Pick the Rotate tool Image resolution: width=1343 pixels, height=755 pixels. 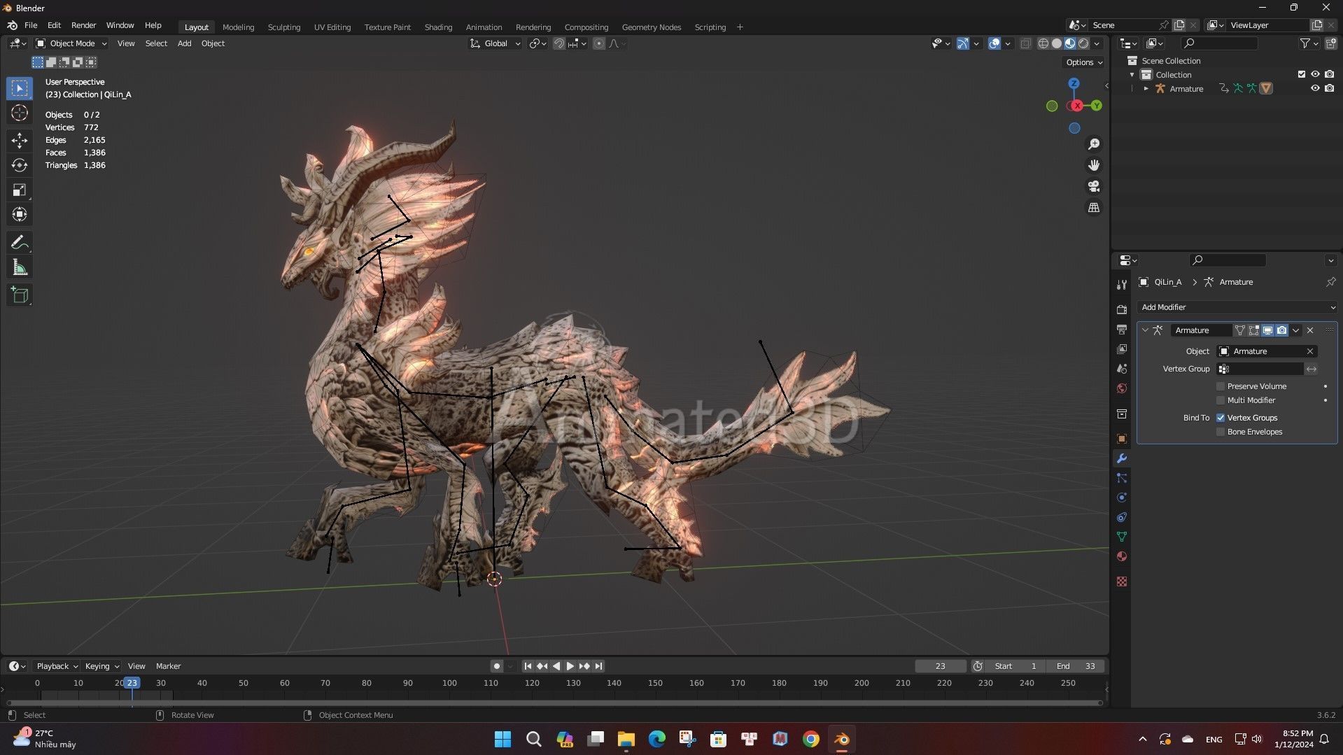coord(20,165)
